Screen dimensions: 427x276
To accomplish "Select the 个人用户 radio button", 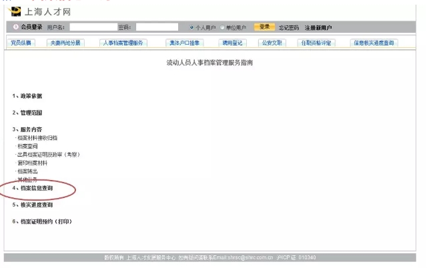I will coord(192,27).
